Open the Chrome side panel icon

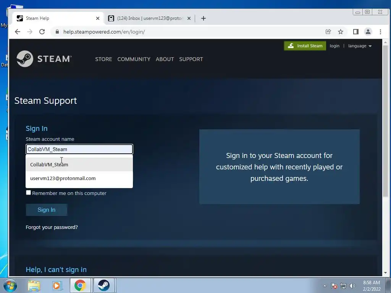pyautogui.click(x=356, y=32)
